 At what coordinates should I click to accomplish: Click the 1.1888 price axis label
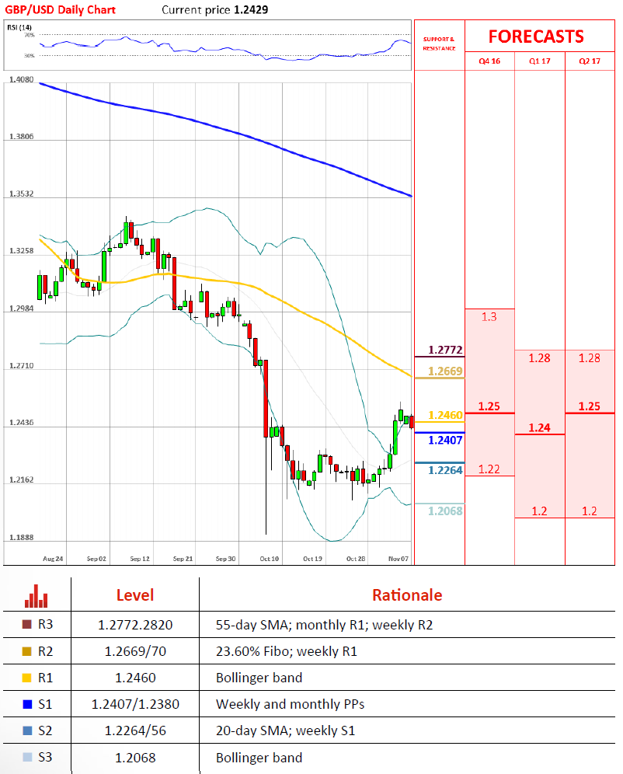(21, 538)
